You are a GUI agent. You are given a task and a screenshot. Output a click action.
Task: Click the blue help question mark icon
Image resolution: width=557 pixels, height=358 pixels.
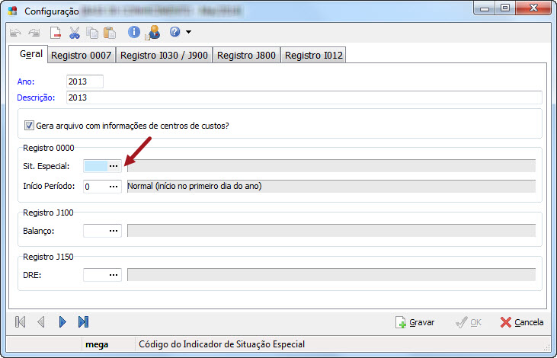[174, 32]
